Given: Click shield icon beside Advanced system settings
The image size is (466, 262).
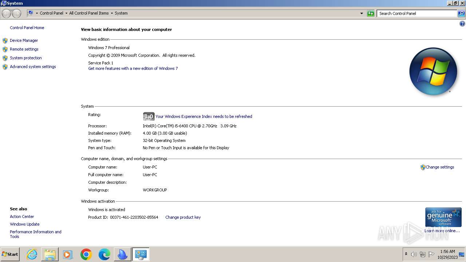Looking at the screenshot, I should click(x=5, y=67).
